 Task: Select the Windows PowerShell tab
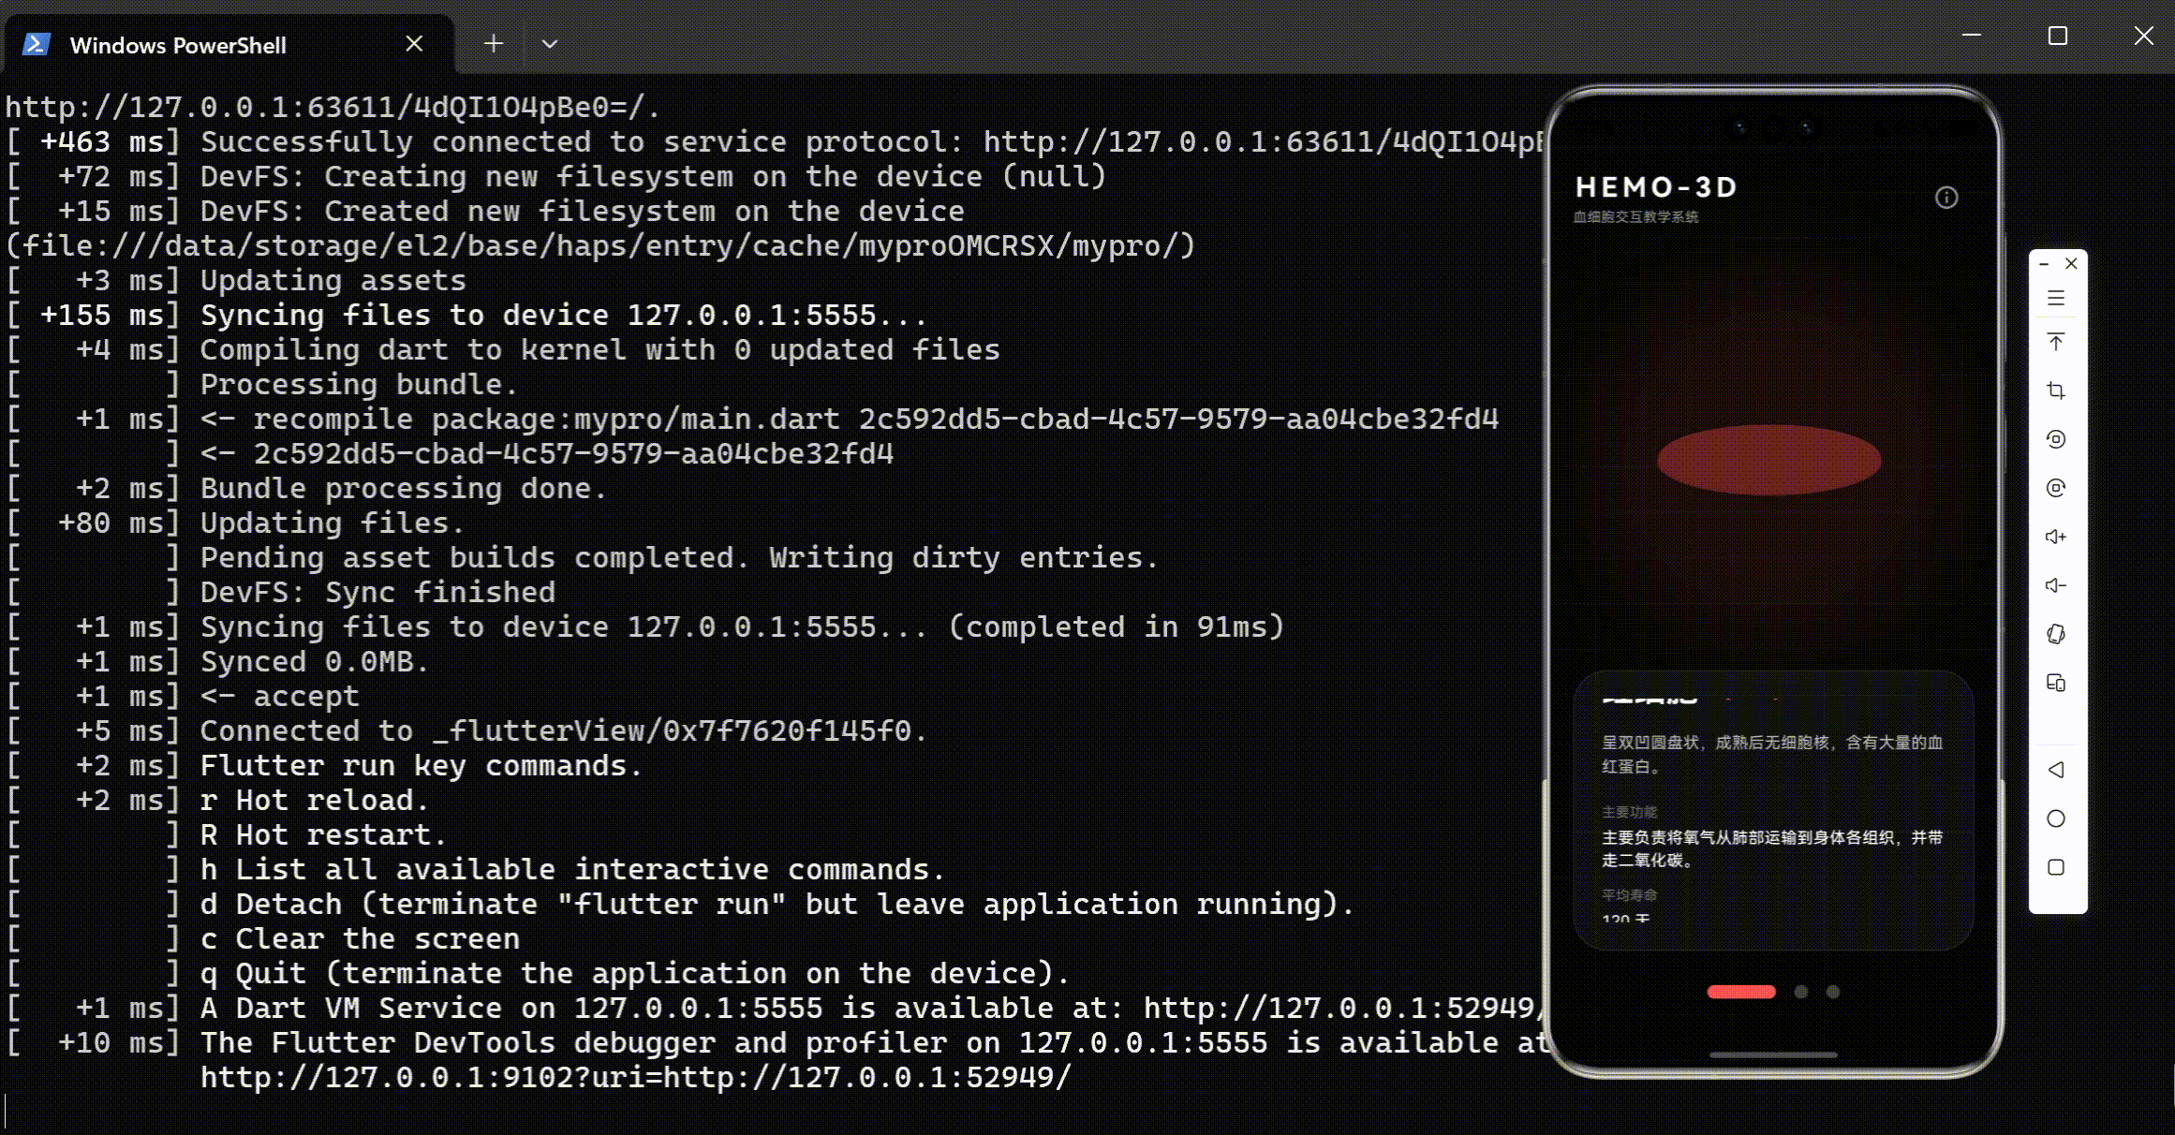coord(178,46)
